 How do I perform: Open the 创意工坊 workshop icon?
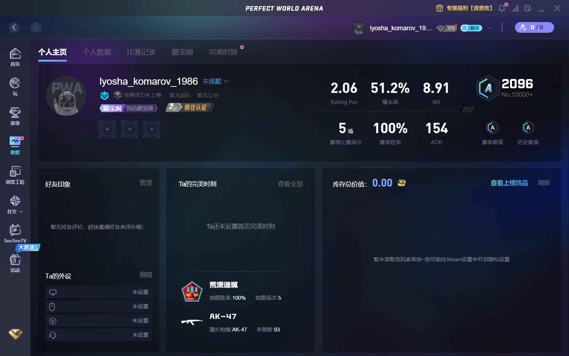click(x=15, y=175)
